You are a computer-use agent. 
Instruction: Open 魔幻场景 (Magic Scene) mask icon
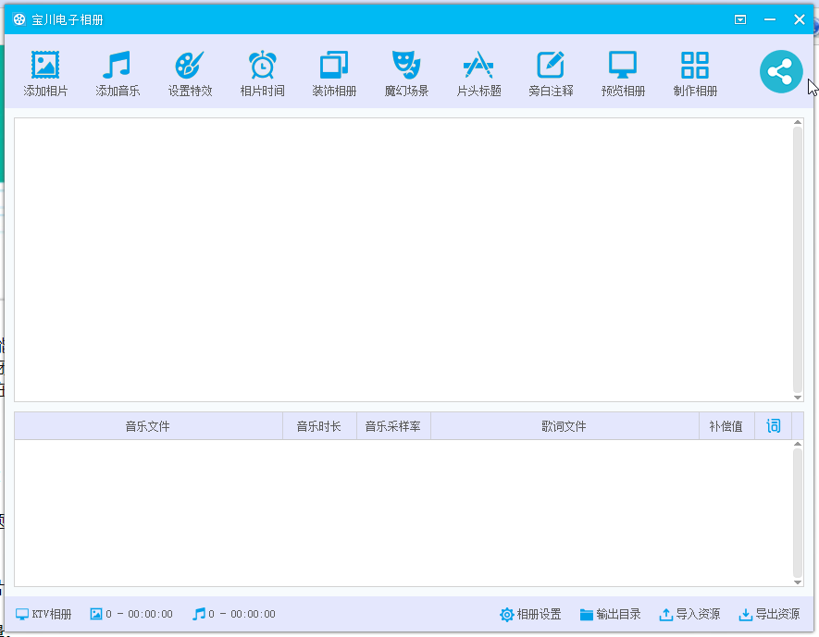tap(406, 66)
